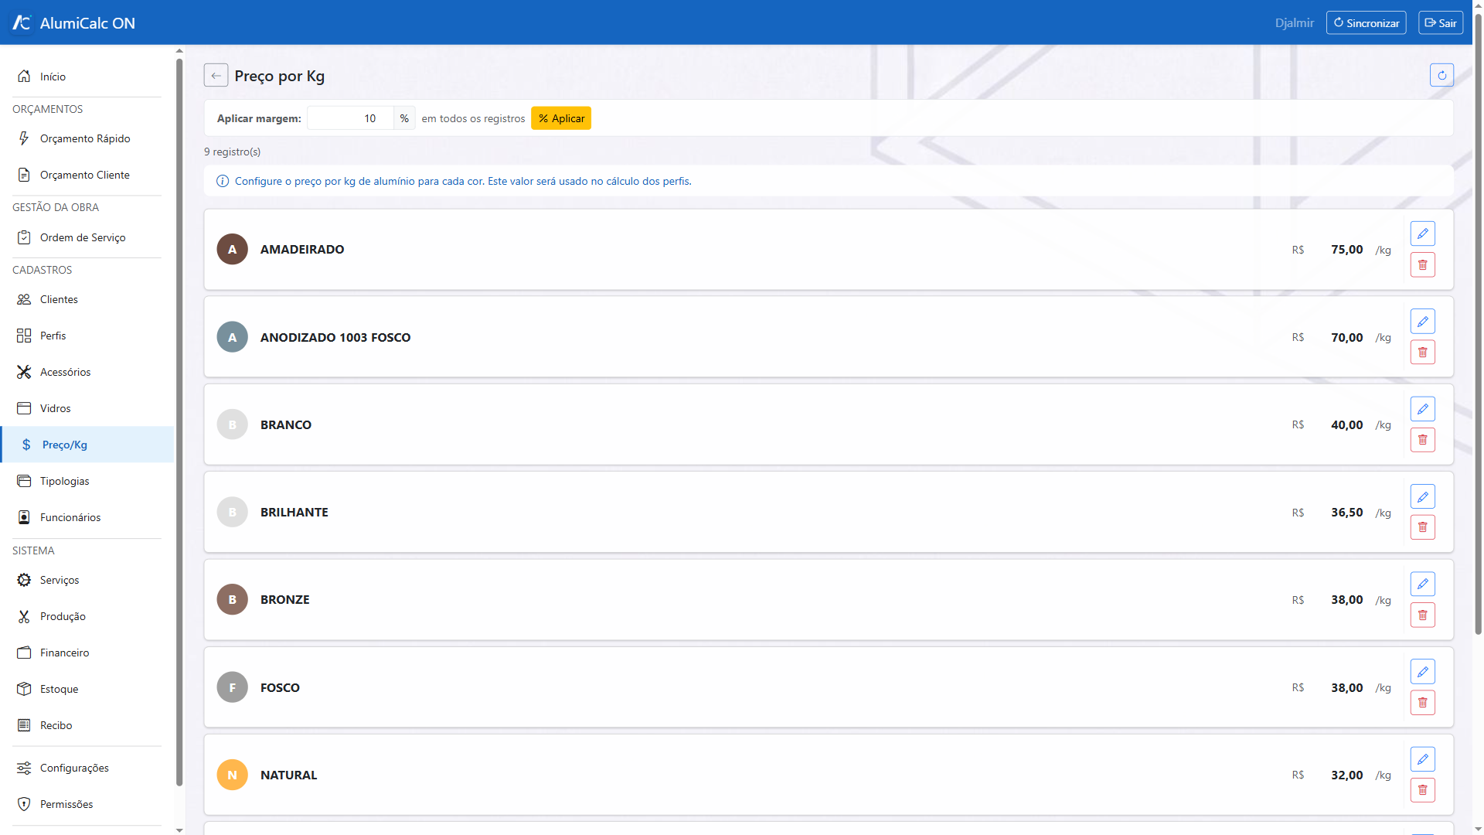This screenshot has width=1484, height=835.
Task: Delete the BRONZE row
Action: (x=1422, y=615)
